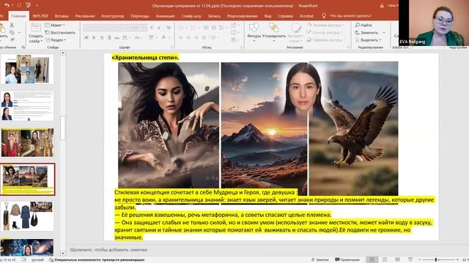Click the Найти search button
This screenshot has width=469, height=263.
(363, 25)
